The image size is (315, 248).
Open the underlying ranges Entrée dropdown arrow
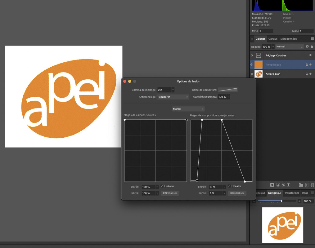[x=224, y=187]
